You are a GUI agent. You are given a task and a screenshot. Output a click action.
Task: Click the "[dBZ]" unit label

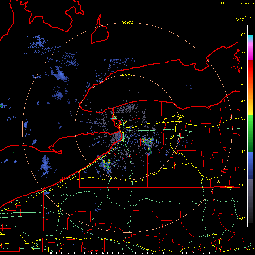(241, 20)
